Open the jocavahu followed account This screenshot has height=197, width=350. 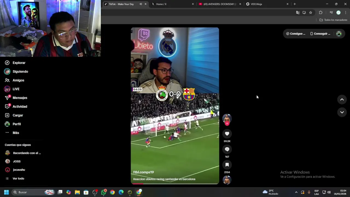click(15, 170)
